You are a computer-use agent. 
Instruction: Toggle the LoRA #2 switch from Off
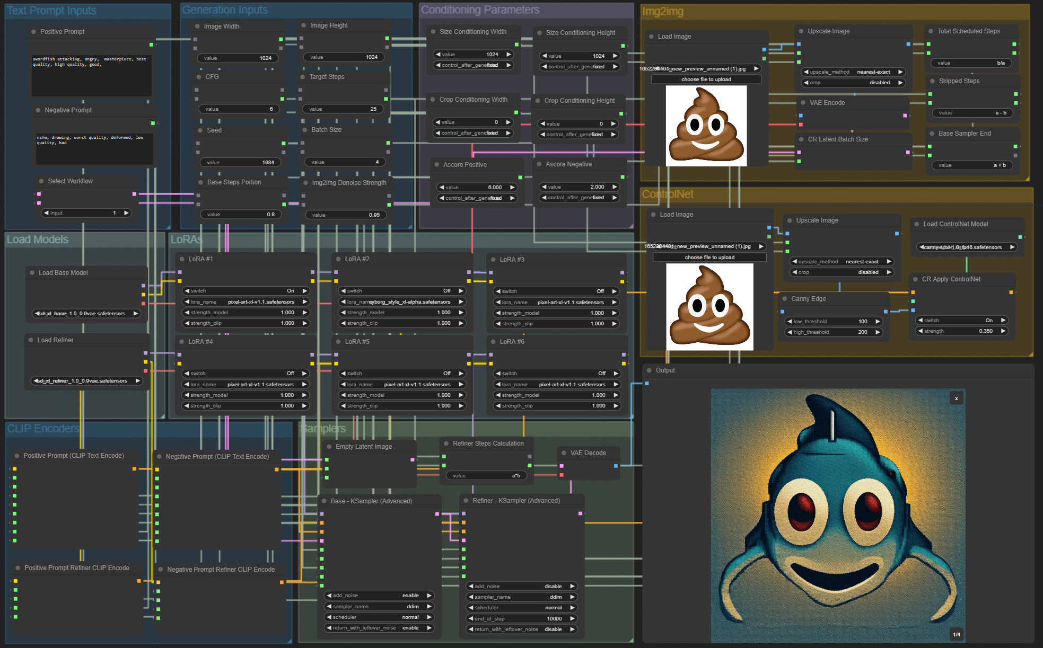(x=401, y=291)
